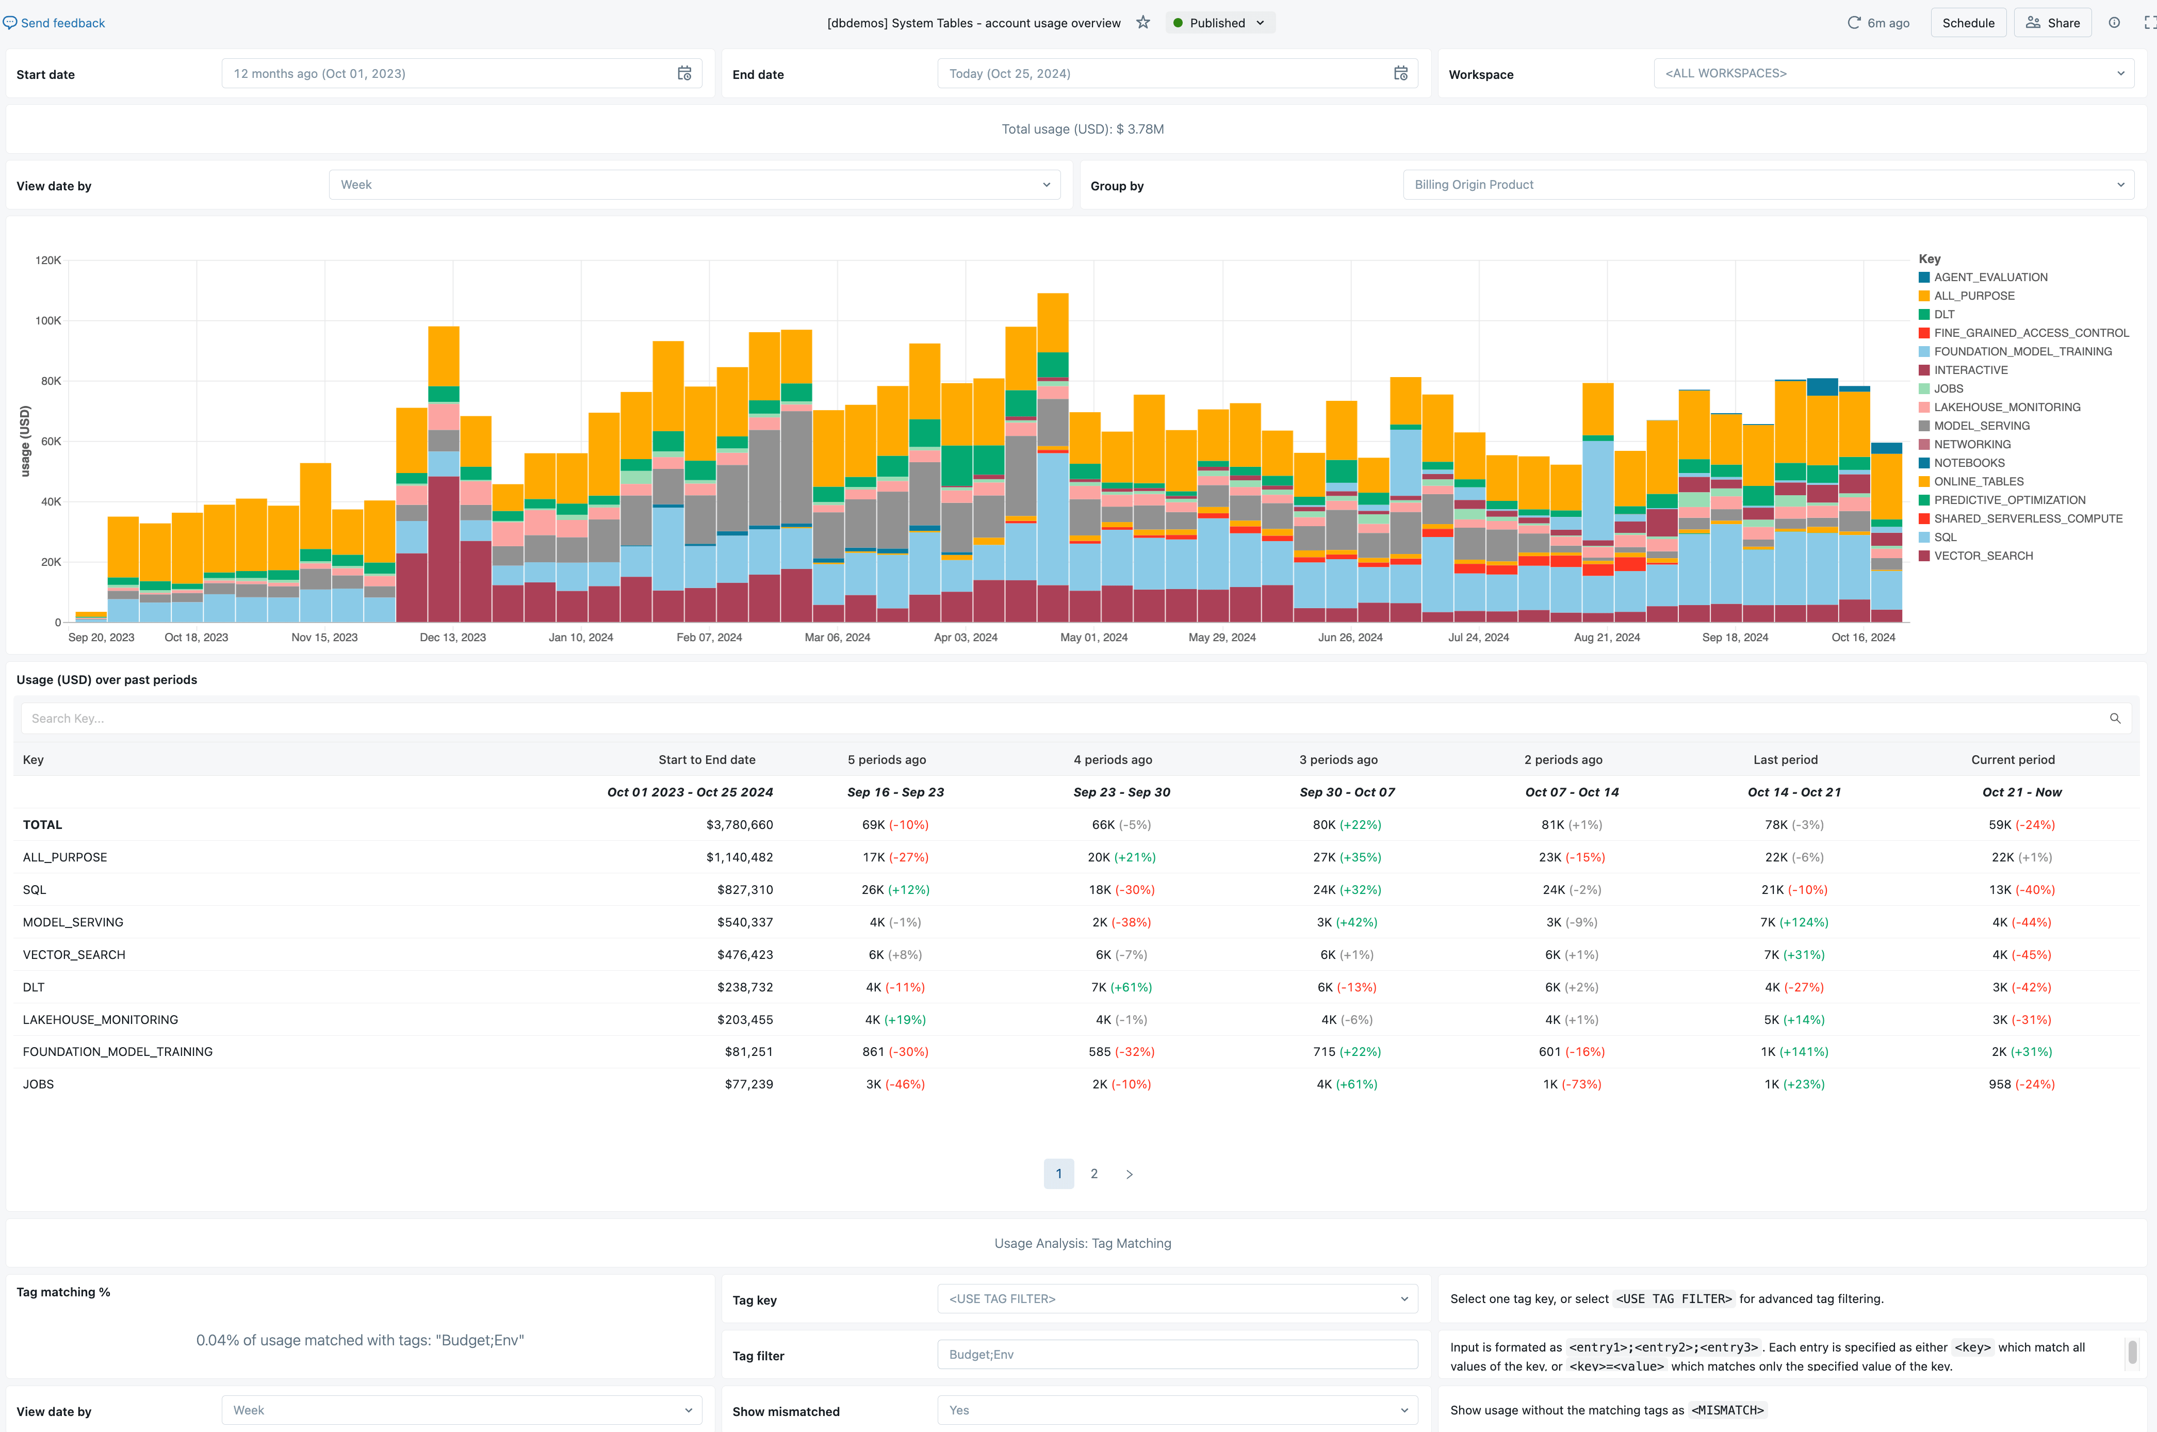Go to page 2 of table
Image resolution: width=2157 pixels, height=1432 pixels.
pos(1094,1174)
